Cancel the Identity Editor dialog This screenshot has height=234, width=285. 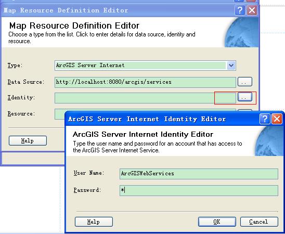click(x=259, y=222)
